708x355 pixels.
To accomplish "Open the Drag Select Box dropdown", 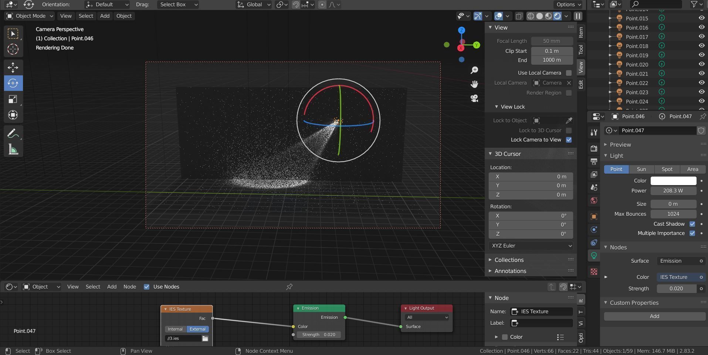I will pos(178,4).
